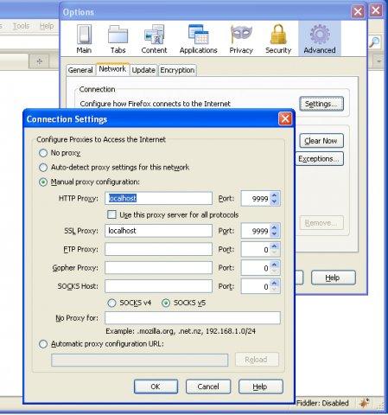Select SOCKS v5 radio button

[166, 303]
